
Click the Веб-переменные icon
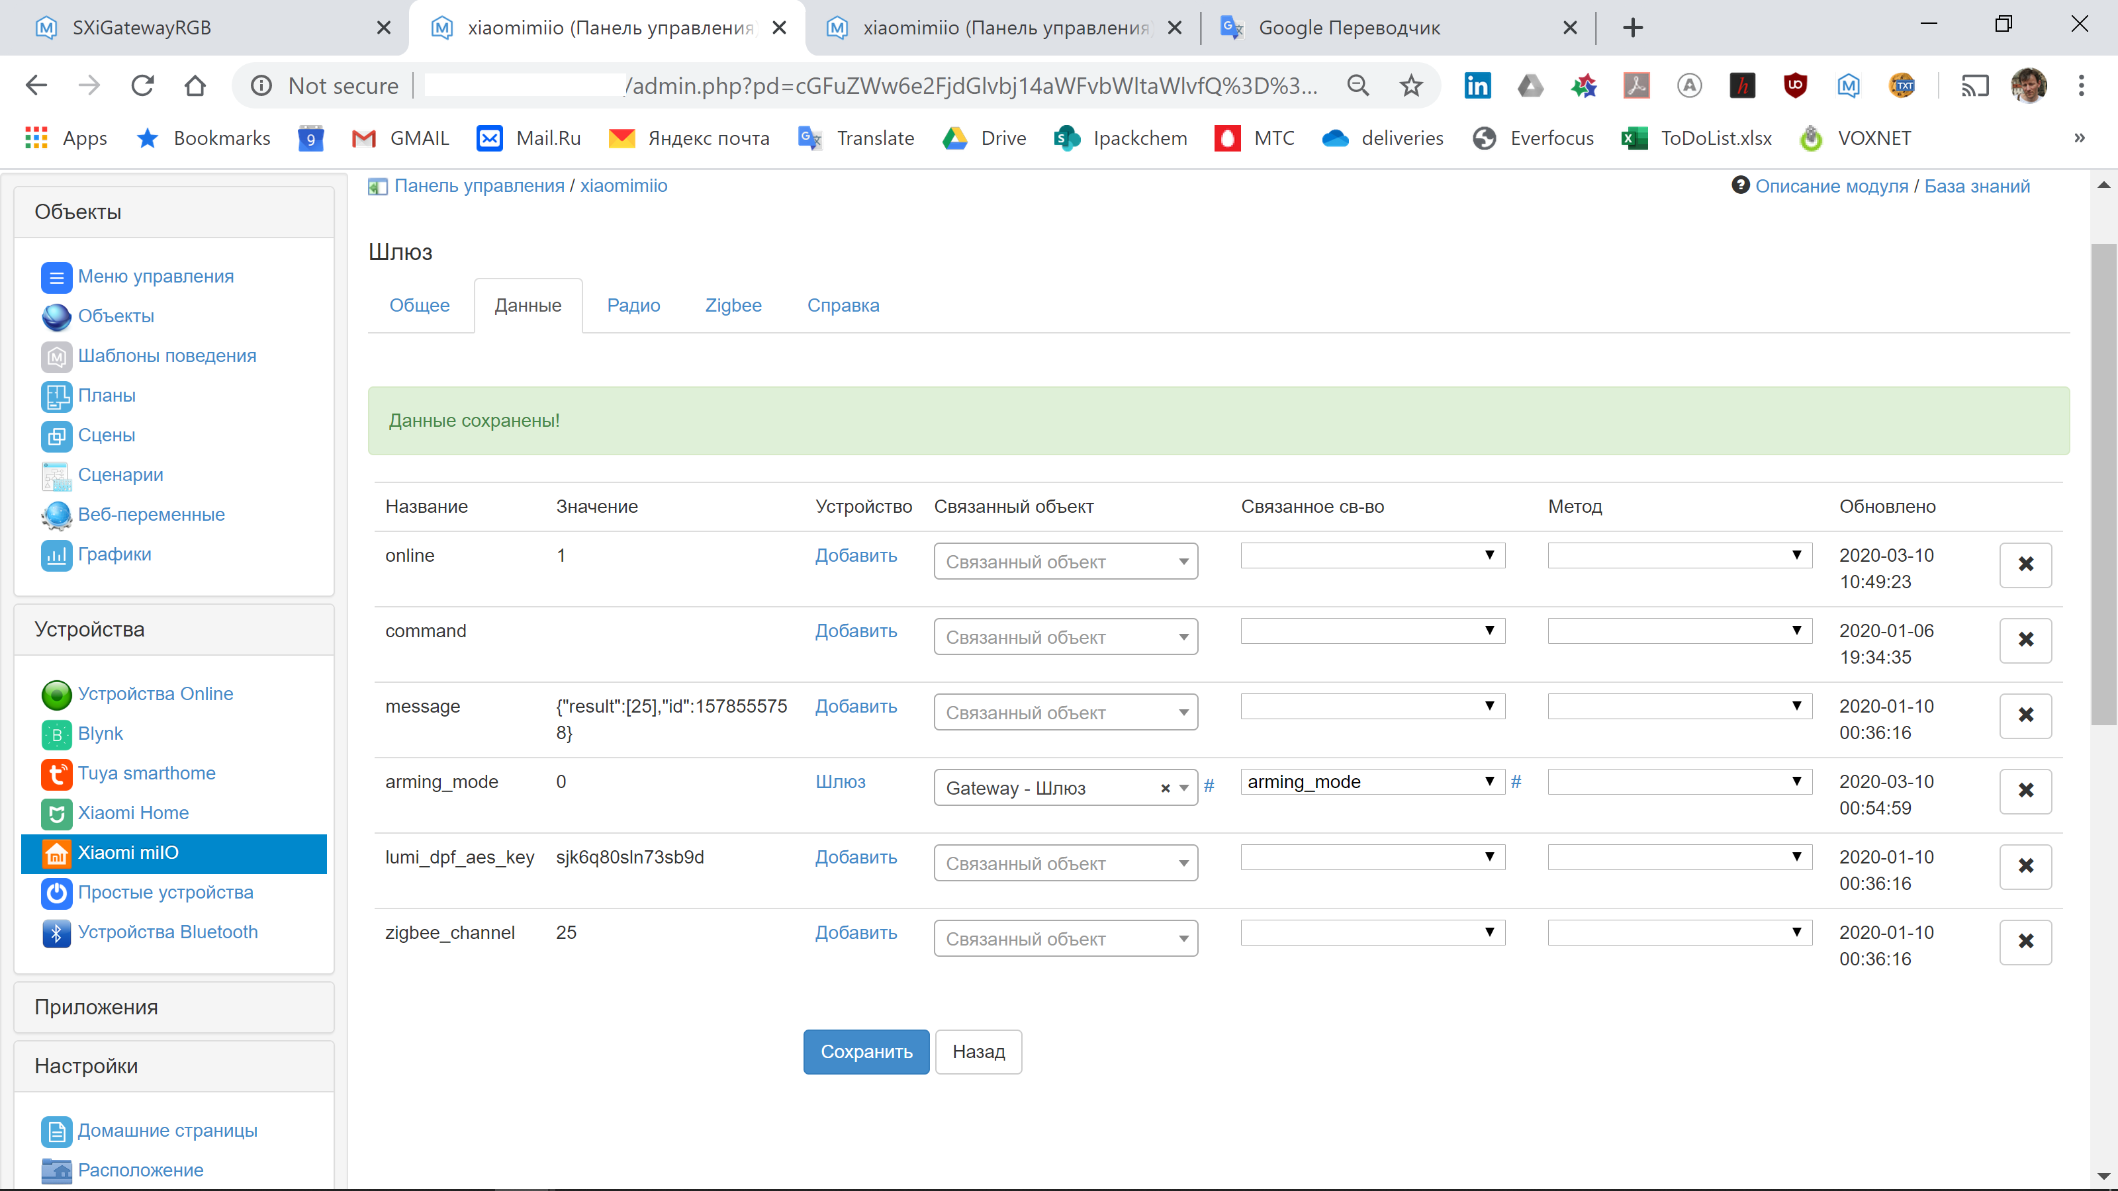click(56, 515)
